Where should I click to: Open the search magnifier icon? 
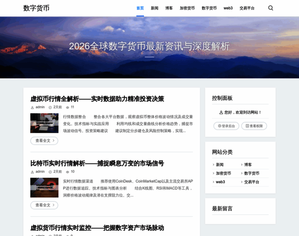[x=271, y=8]
